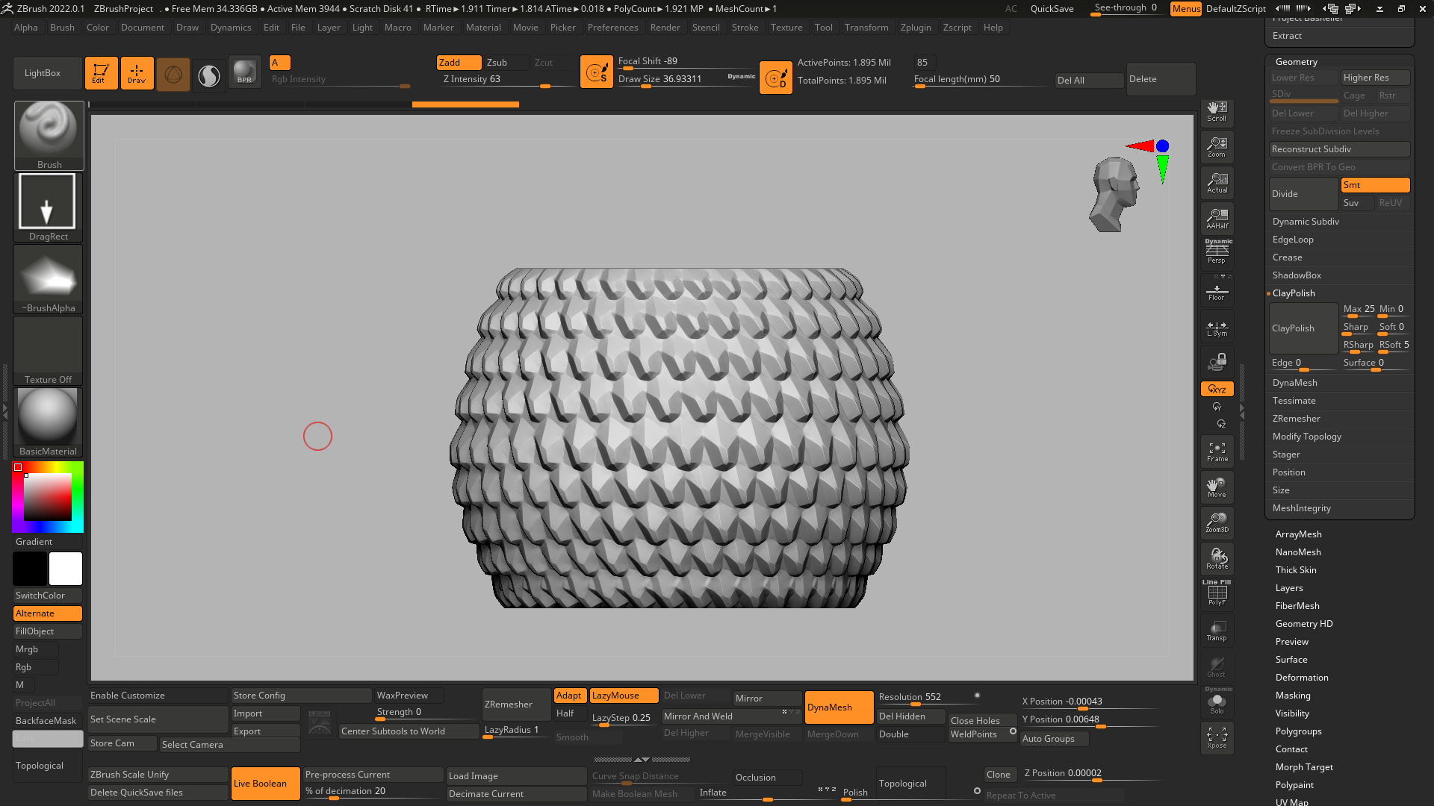Toggle the Alternate color option

pos(48,613)
